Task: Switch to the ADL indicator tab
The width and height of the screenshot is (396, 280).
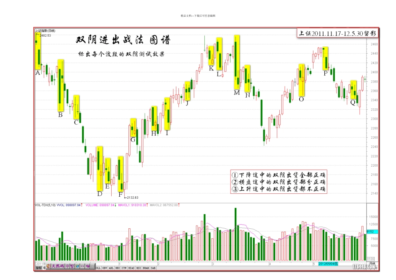Action: point(111,268)
